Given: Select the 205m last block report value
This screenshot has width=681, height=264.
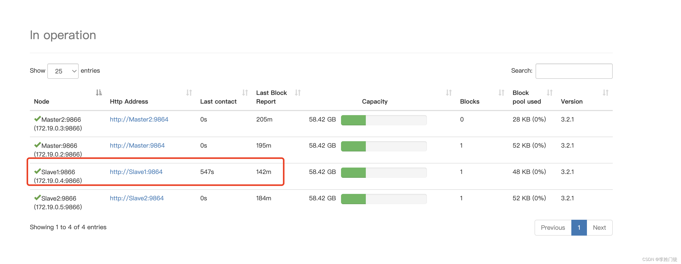Looking at the screenshot, I should (264, 119).
